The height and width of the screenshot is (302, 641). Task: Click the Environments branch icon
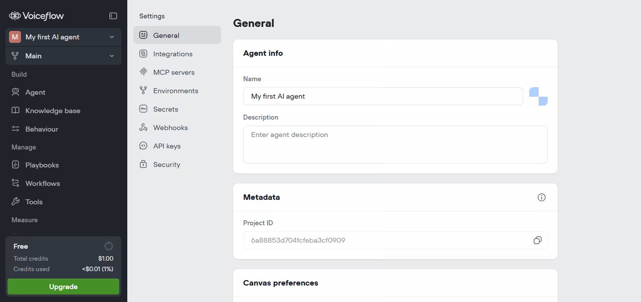[143, 91]
